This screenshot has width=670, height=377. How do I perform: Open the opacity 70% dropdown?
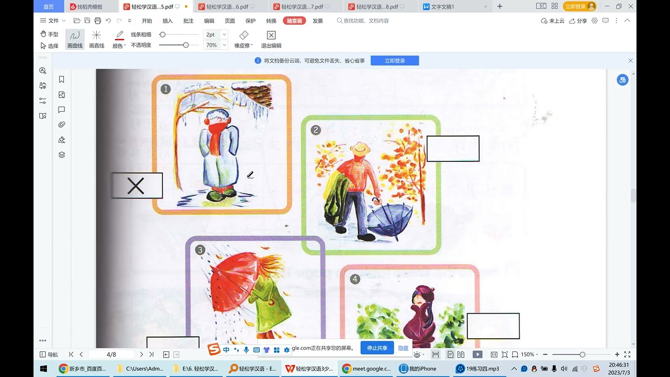click(225, 45)
